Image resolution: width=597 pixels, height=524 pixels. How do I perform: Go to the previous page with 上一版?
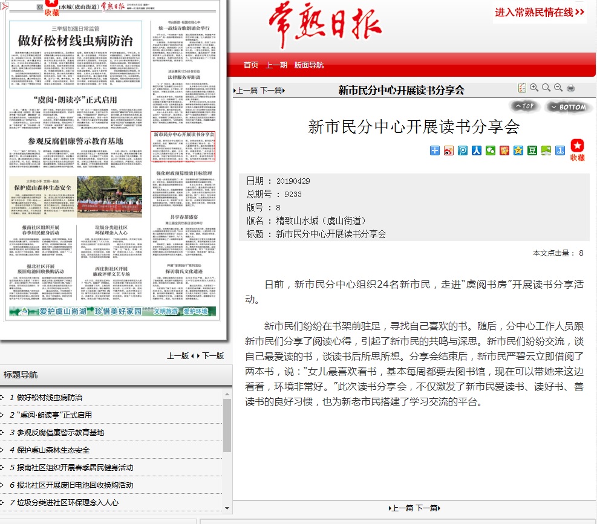(178, 356)
